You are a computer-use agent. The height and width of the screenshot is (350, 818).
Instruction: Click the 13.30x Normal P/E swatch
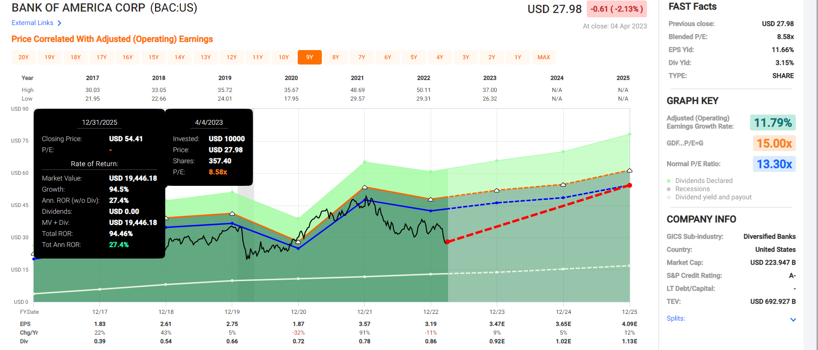774,164
